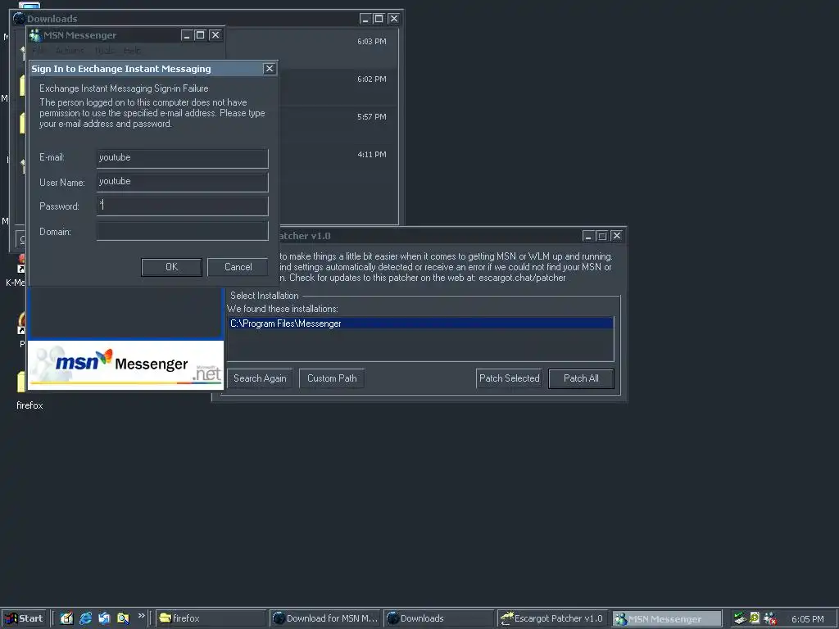Viewport: 839px width, 629px height.
Task: Open the File menu in MSN Messenger
Action: tap(39, 50)
